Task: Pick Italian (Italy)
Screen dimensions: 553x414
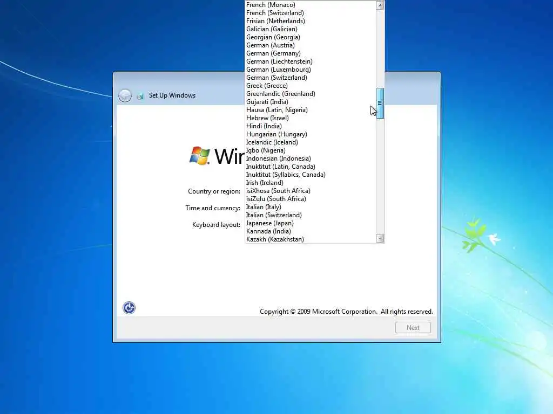Action: coord(311,207)
